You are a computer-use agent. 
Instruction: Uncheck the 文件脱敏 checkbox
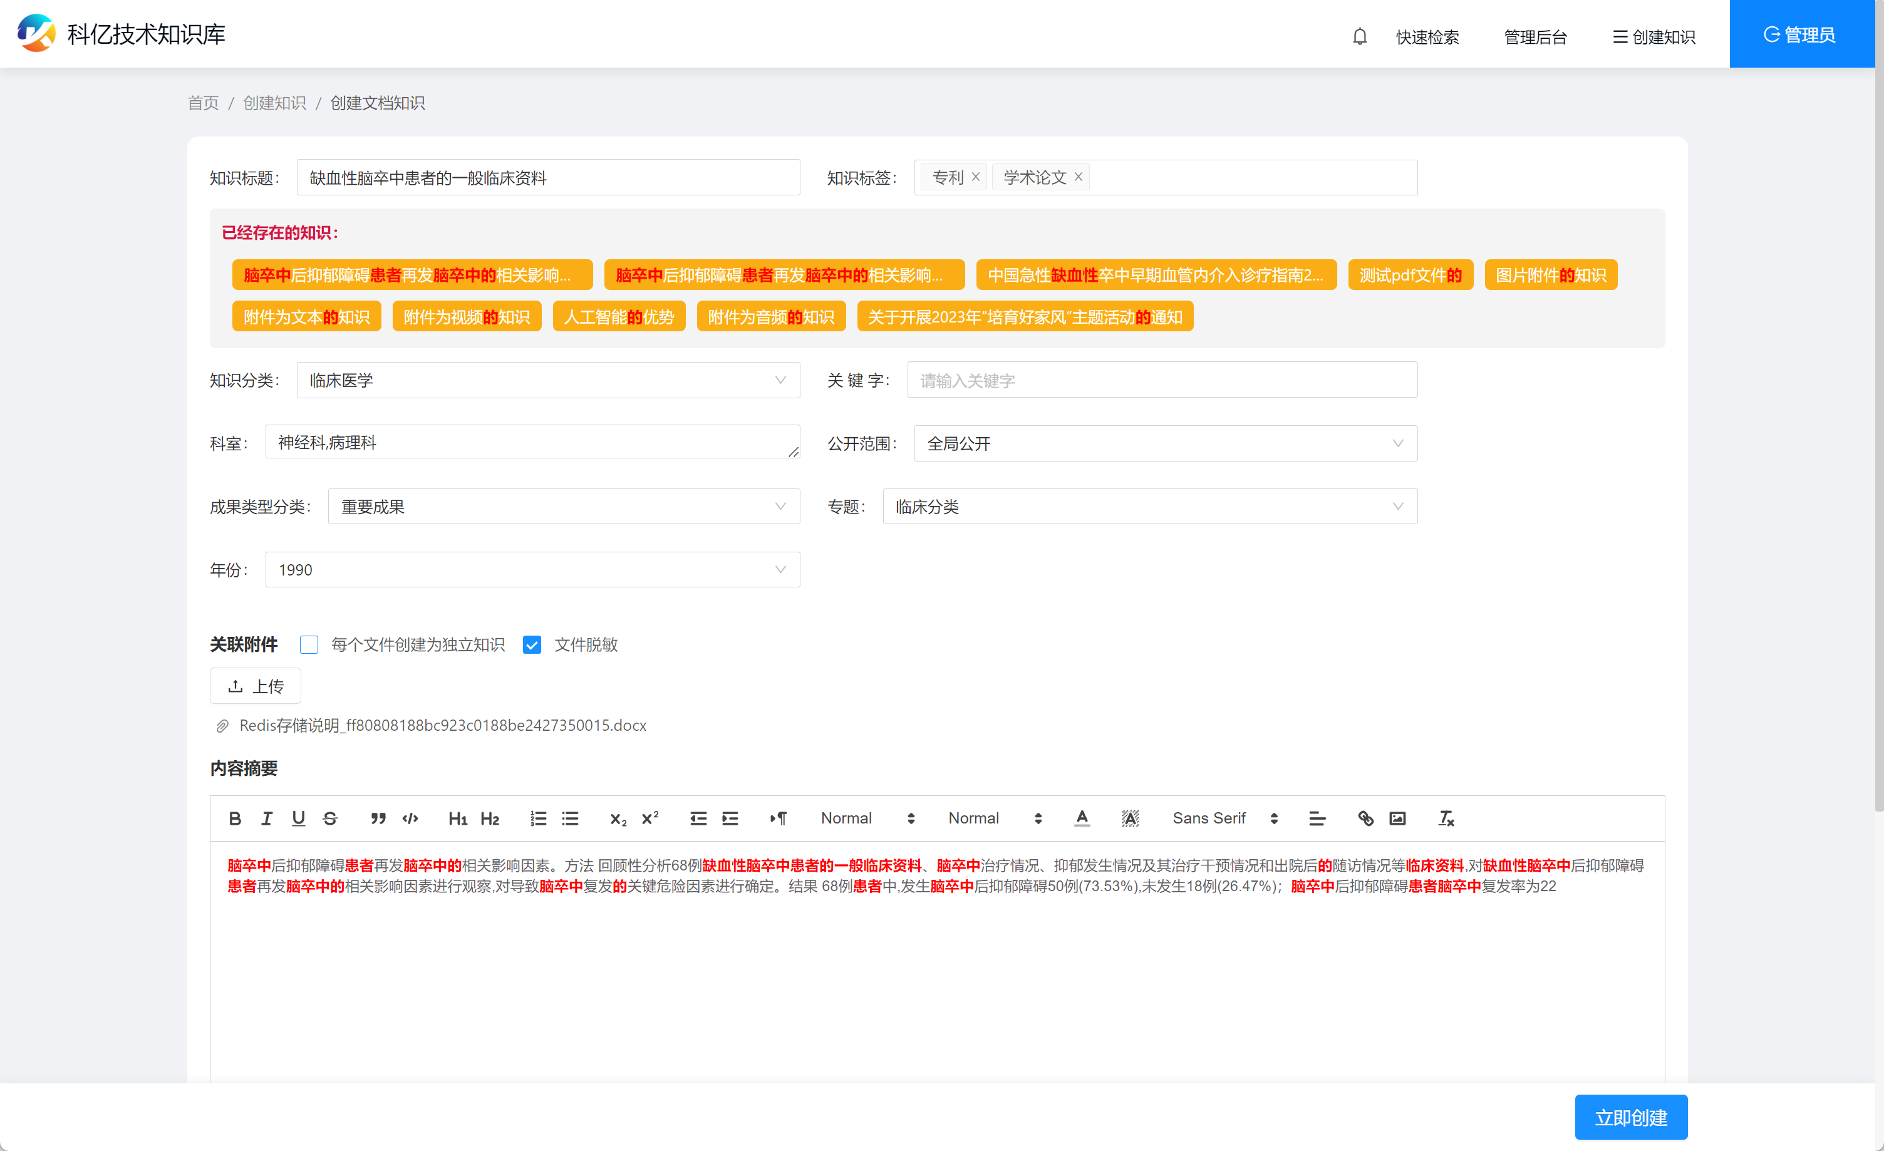(x=532, y=644)
